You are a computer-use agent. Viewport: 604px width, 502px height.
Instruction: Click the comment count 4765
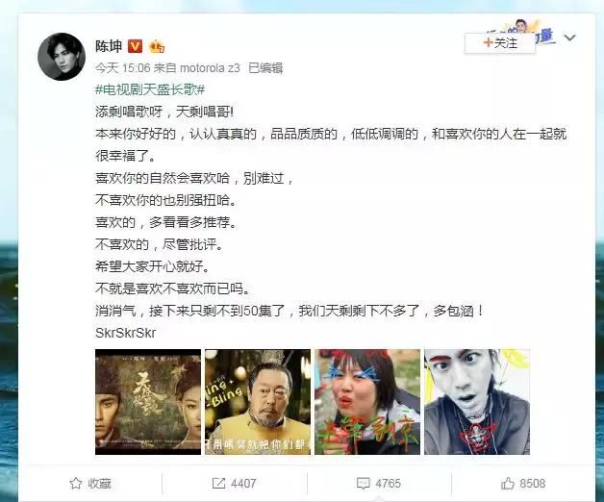[x=388, y=484]
